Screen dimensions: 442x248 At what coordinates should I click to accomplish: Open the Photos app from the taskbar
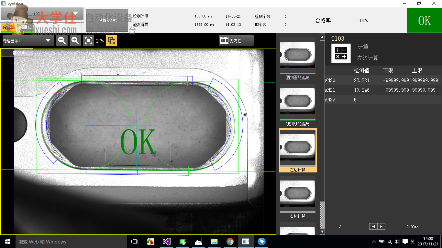198,242
